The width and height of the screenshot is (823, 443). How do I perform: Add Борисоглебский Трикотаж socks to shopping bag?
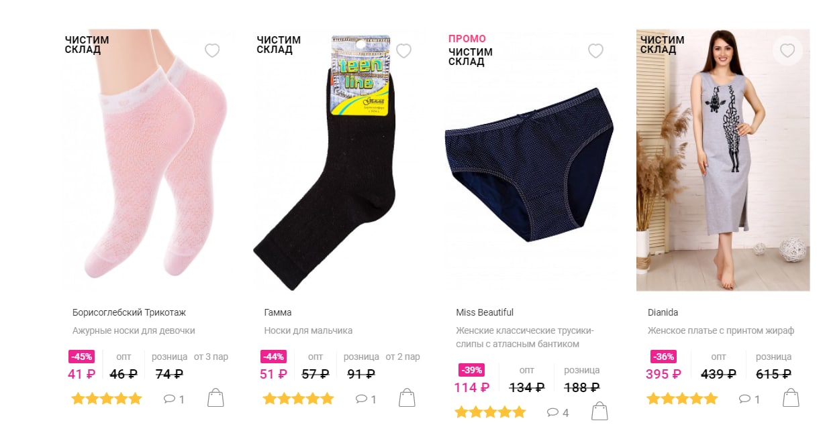pyautogui.click(x=215, y=398)
